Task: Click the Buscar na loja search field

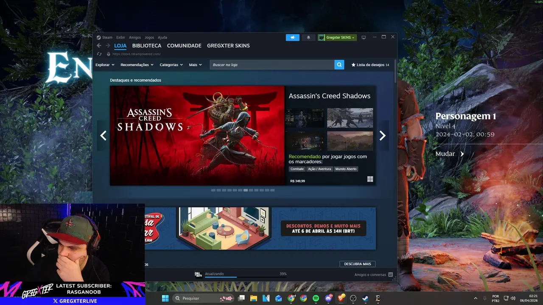Action: click(272, 65)
